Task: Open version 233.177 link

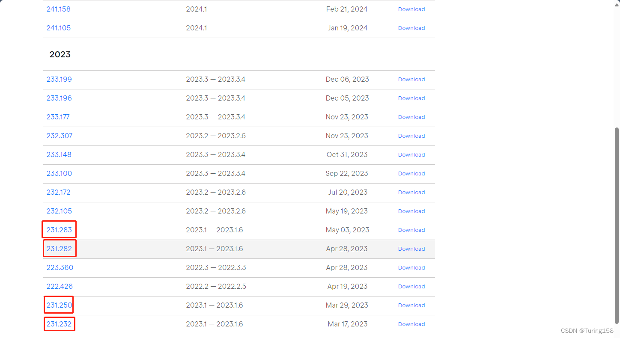Action: [x=58, y=117]
